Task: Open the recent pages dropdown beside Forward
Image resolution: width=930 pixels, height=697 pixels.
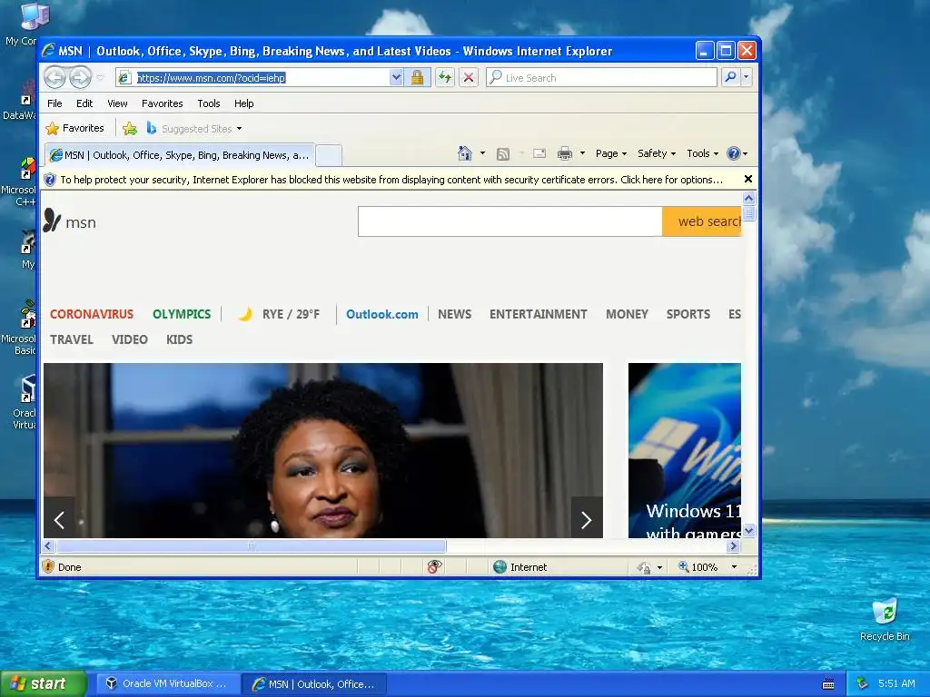Action: pos(100,78)
